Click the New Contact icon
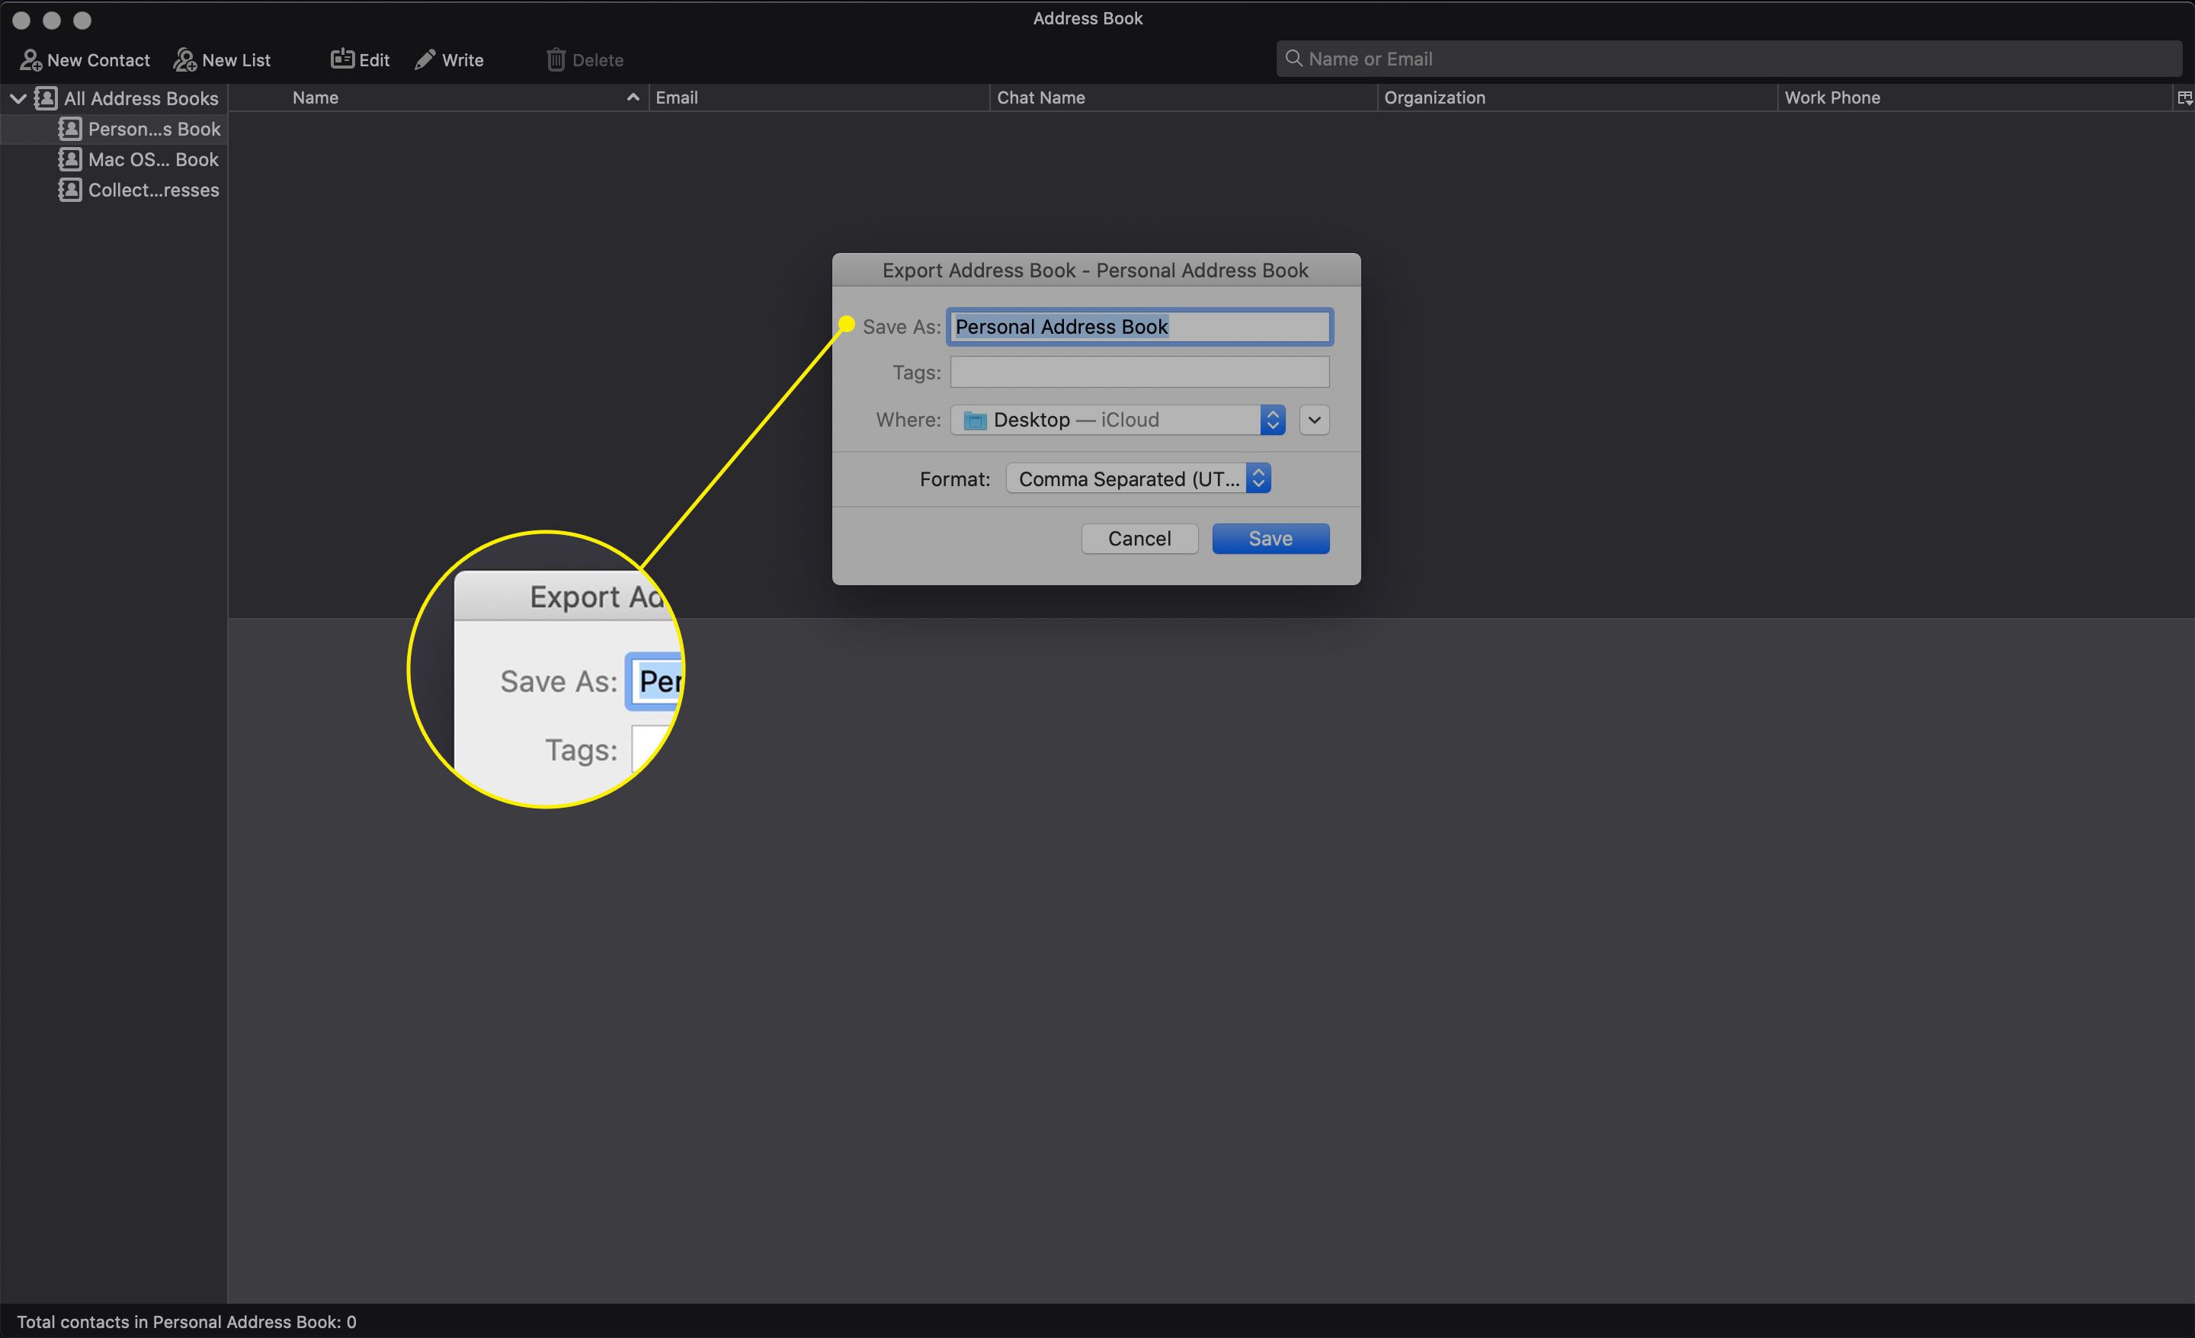This screenshot has width=2195, height=1338. [x=28, y=59]
